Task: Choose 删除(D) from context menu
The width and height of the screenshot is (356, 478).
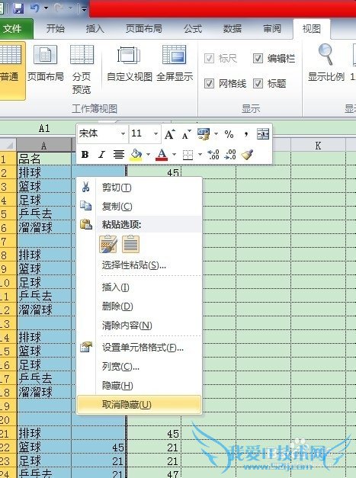Action: point(139,306)
